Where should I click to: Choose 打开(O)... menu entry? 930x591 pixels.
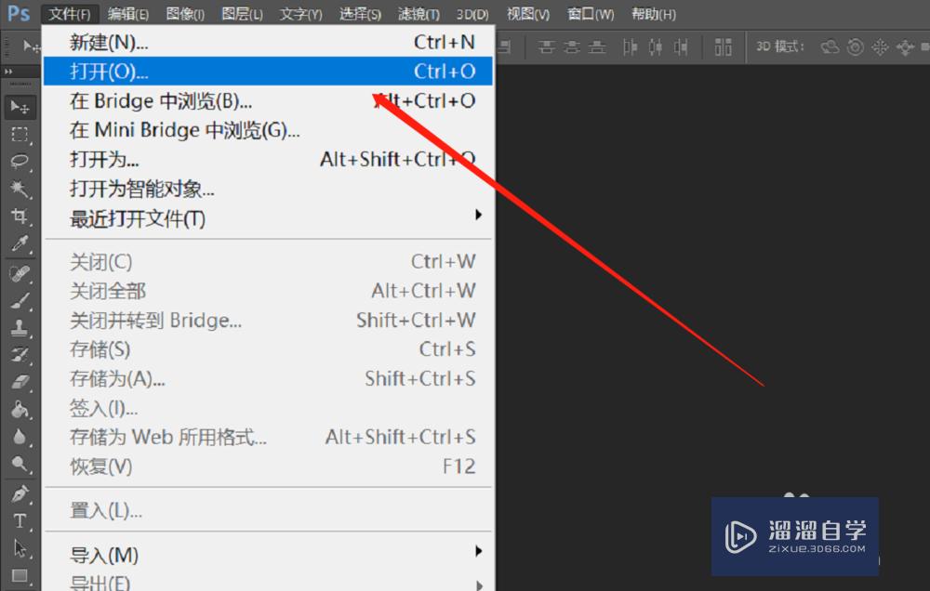tap(268, 72)
